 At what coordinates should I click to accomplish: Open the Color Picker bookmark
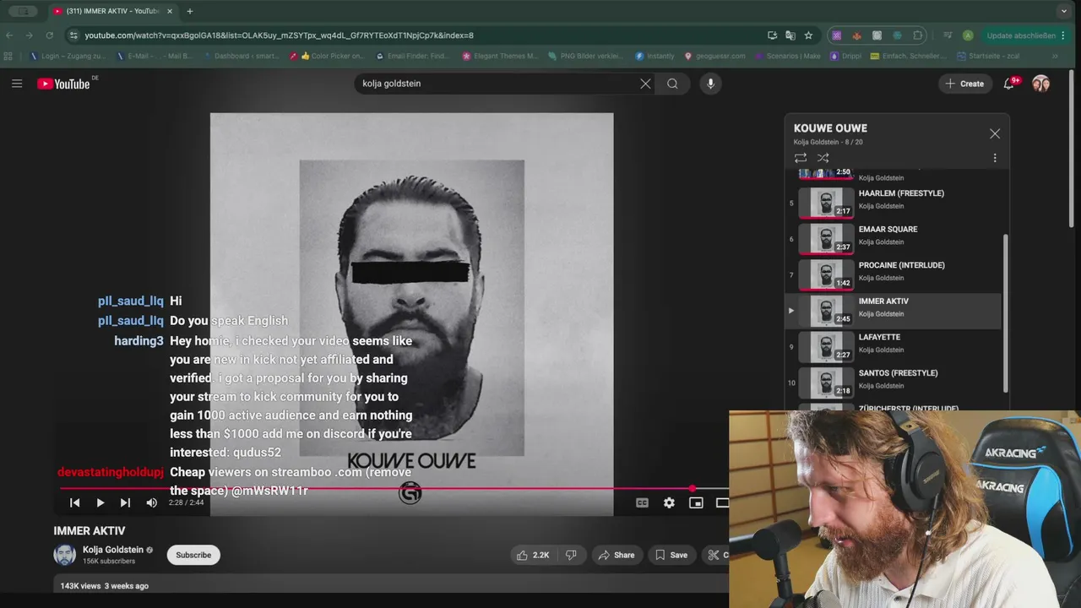tap(326, 57)
